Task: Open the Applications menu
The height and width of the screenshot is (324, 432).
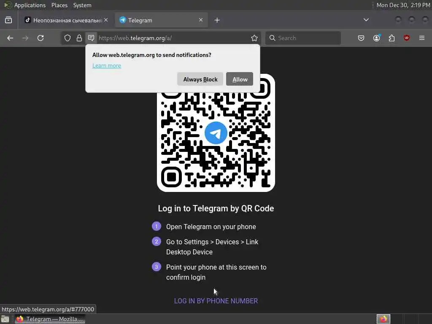Action: click(x=30, y=5)
